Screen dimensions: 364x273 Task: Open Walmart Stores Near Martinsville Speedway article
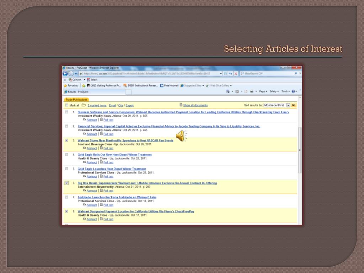coord(125,140)
